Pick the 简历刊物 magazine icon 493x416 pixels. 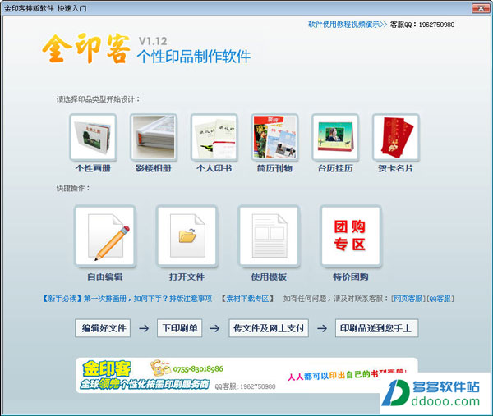274,137
